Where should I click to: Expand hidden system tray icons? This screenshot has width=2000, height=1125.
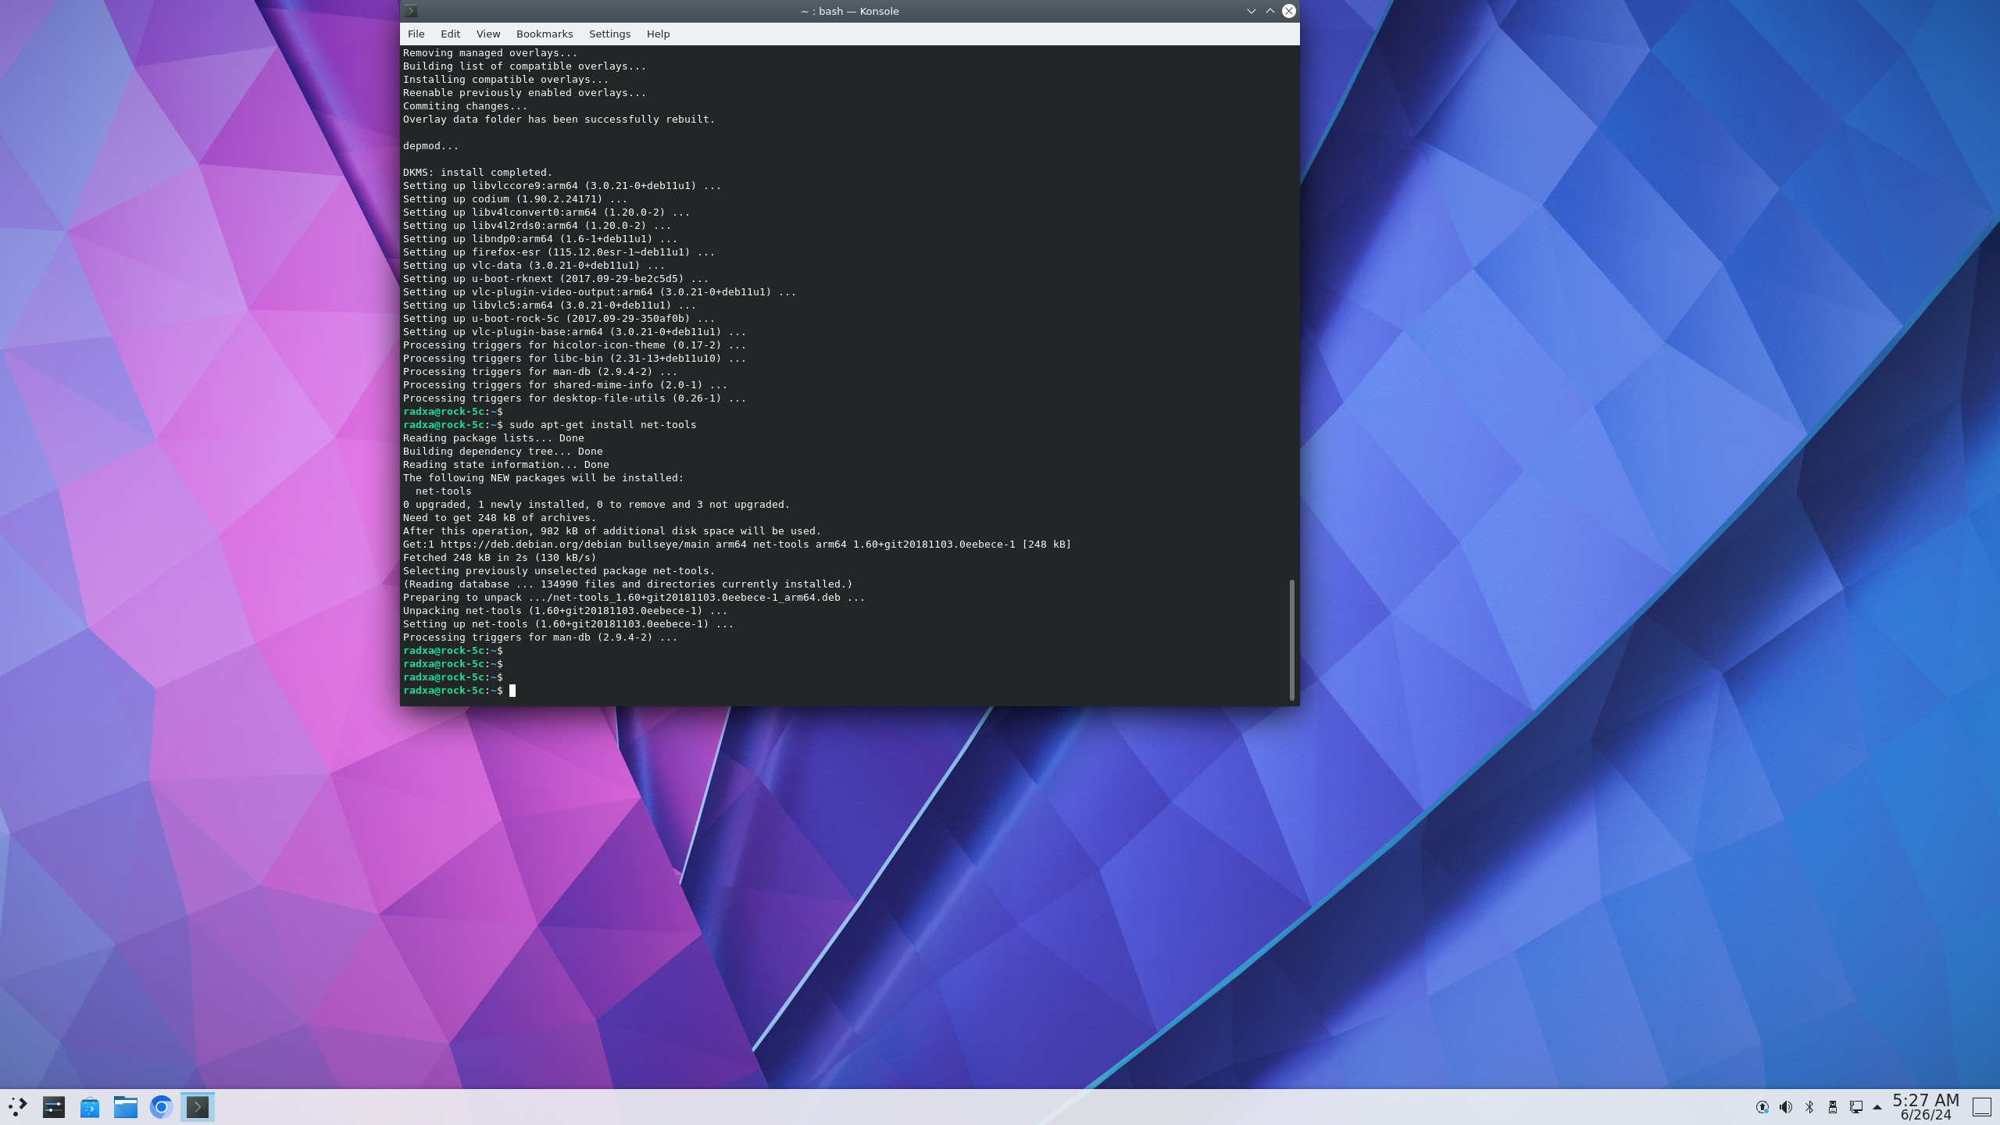pos(1877,1107)
